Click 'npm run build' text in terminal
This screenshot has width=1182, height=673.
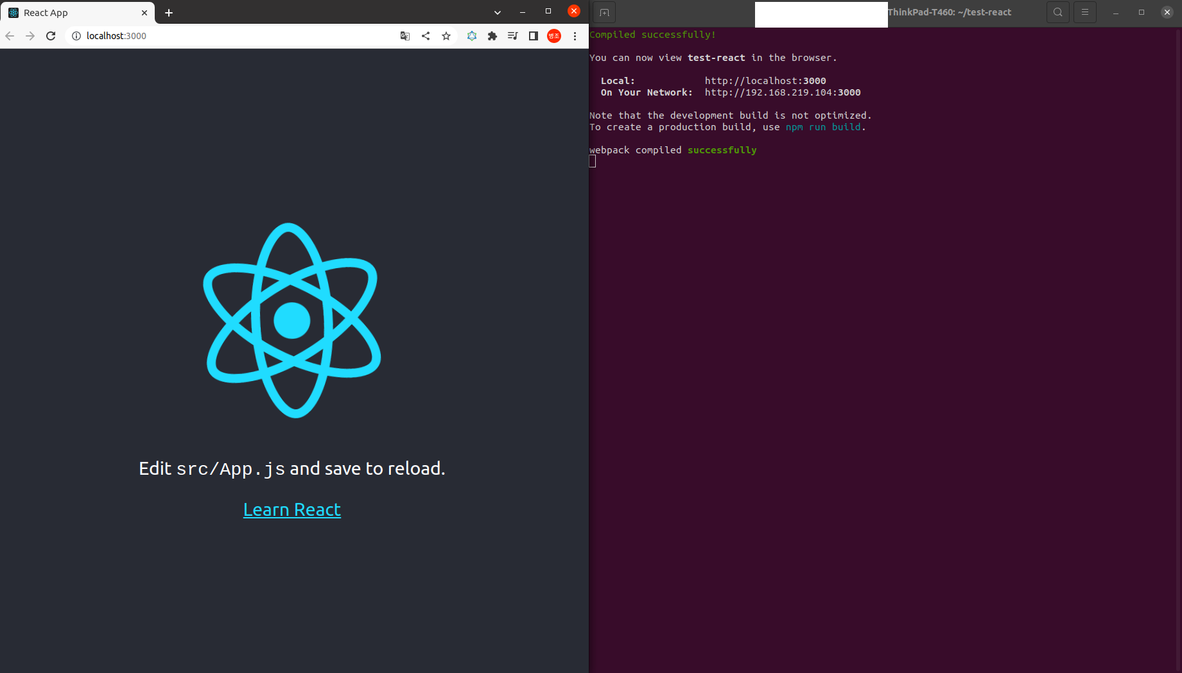click(x=823, y=127)
